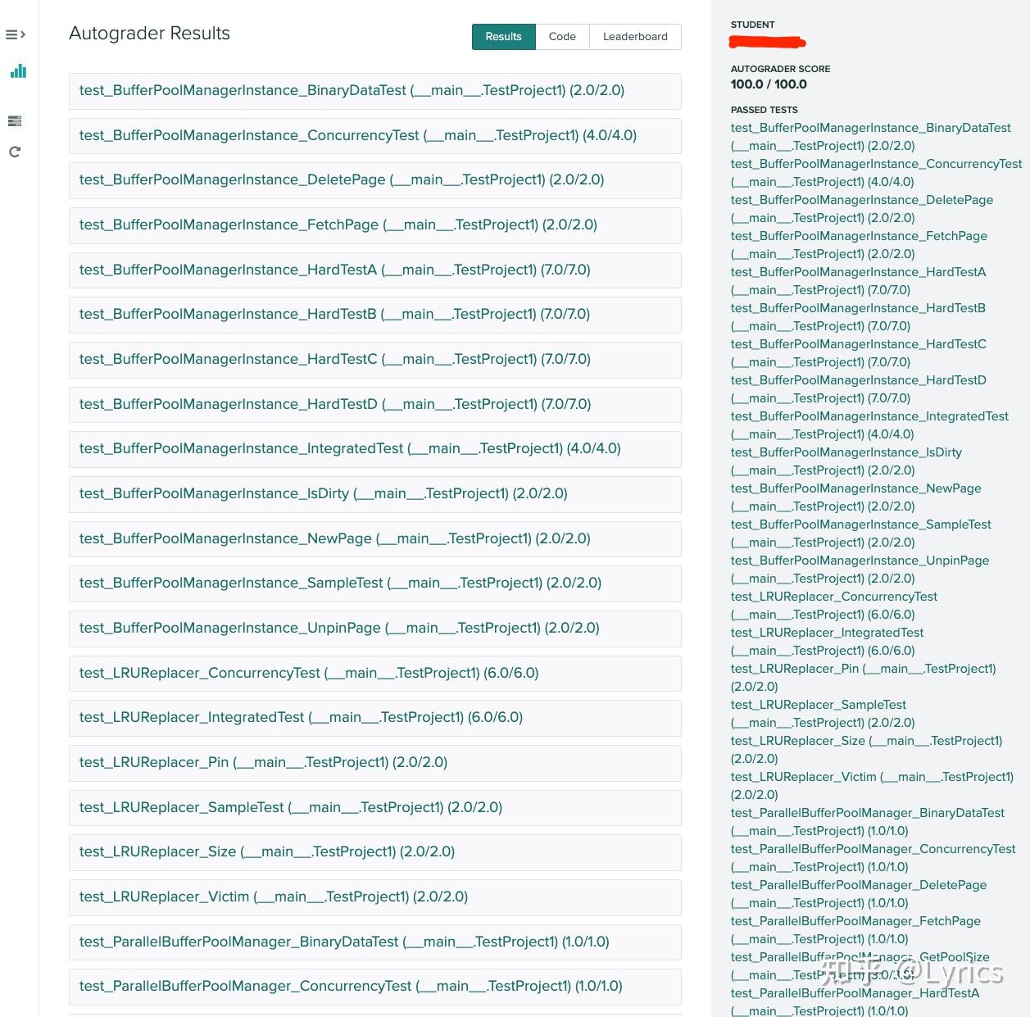This screenshot has height=1017, width=1030.
Task: Go to BufferPoolManagerInstance_UnpinPage in Passed Tests list
Action: 860,570
